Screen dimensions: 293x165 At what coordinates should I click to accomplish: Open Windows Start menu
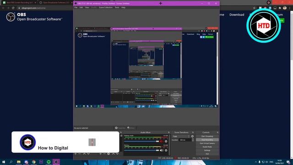tap(4, 162)
